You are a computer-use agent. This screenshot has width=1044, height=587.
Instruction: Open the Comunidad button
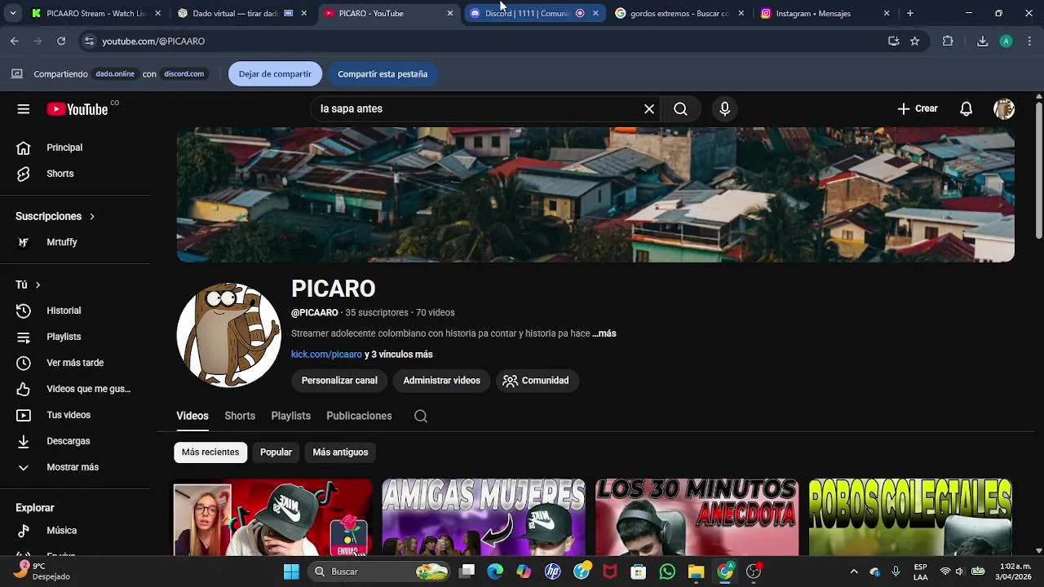point(537,381)
